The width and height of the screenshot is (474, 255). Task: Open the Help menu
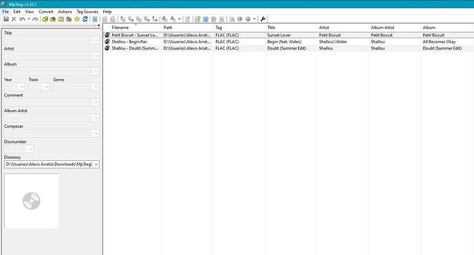coord(107,12)
